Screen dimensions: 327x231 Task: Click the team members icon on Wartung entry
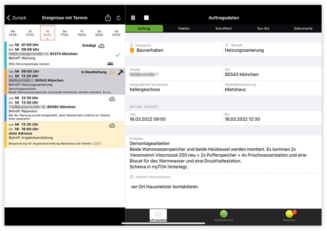[x=110, y=64]
